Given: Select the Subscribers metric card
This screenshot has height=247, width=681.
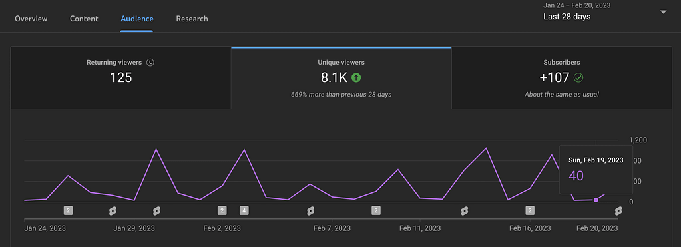Looking at the screenshot, I should tap(562, 78).
